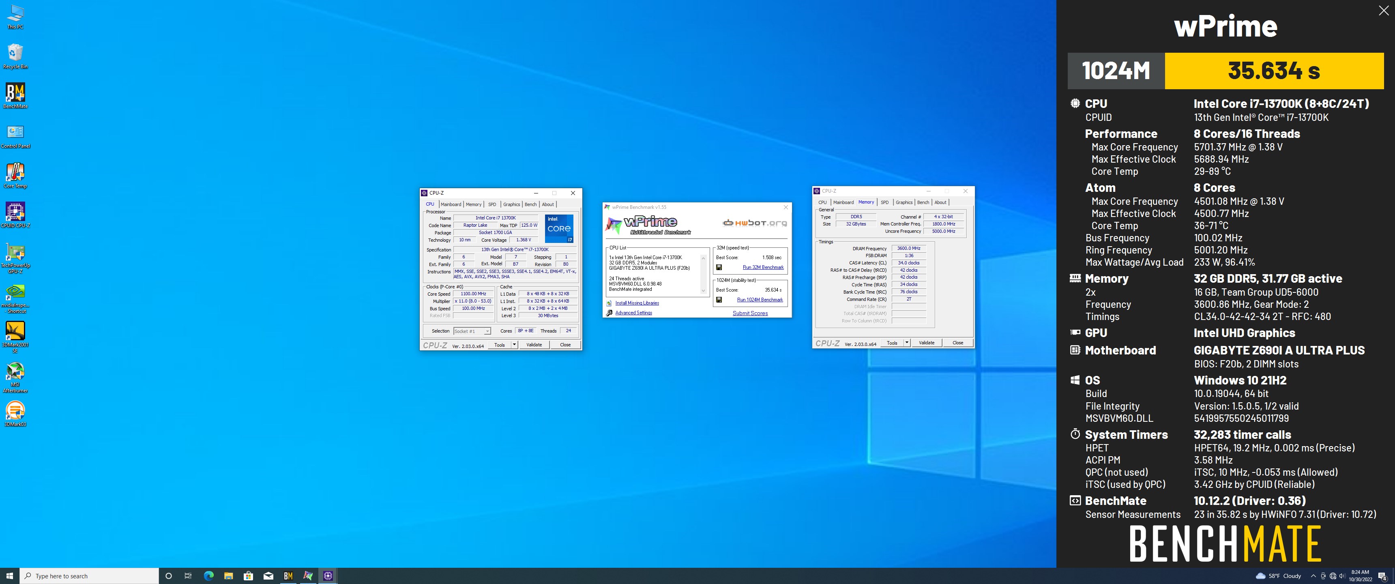The width and height of the screenshot is (1395, 584).
Task: Switch to BenchMate in the taskbar
Action: click(288, 576)
